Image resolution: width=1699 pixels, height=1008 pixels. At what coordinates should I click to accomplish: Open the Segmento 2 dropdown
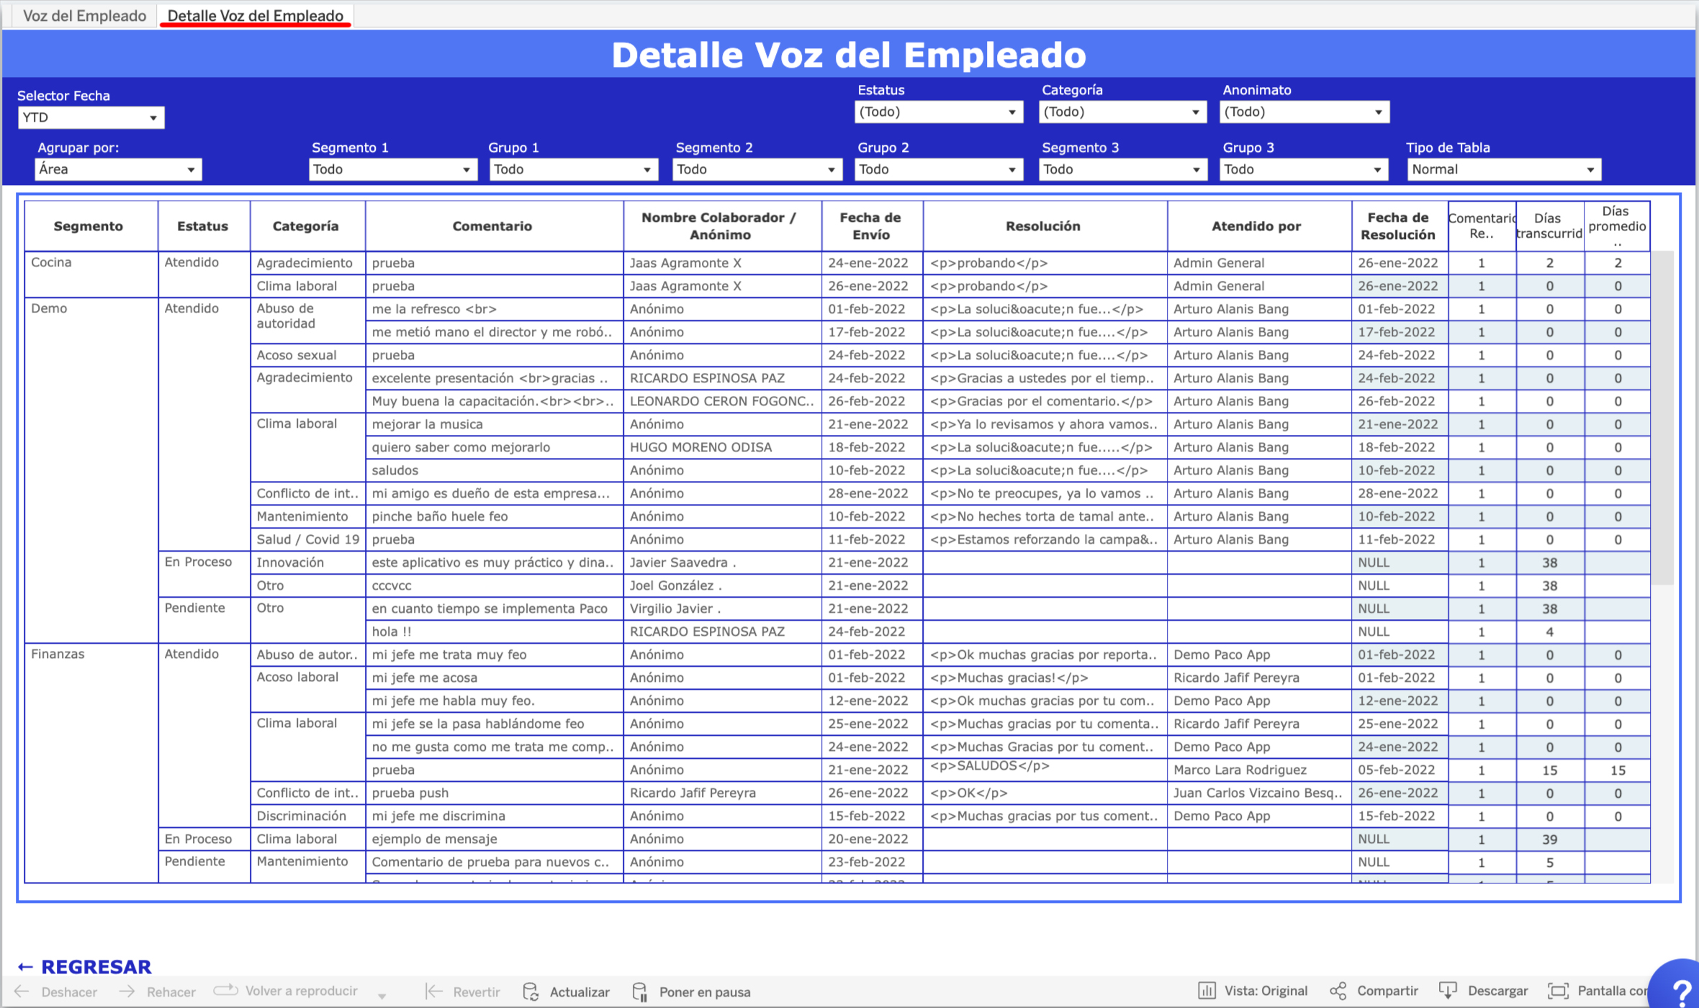pos(757,169)
